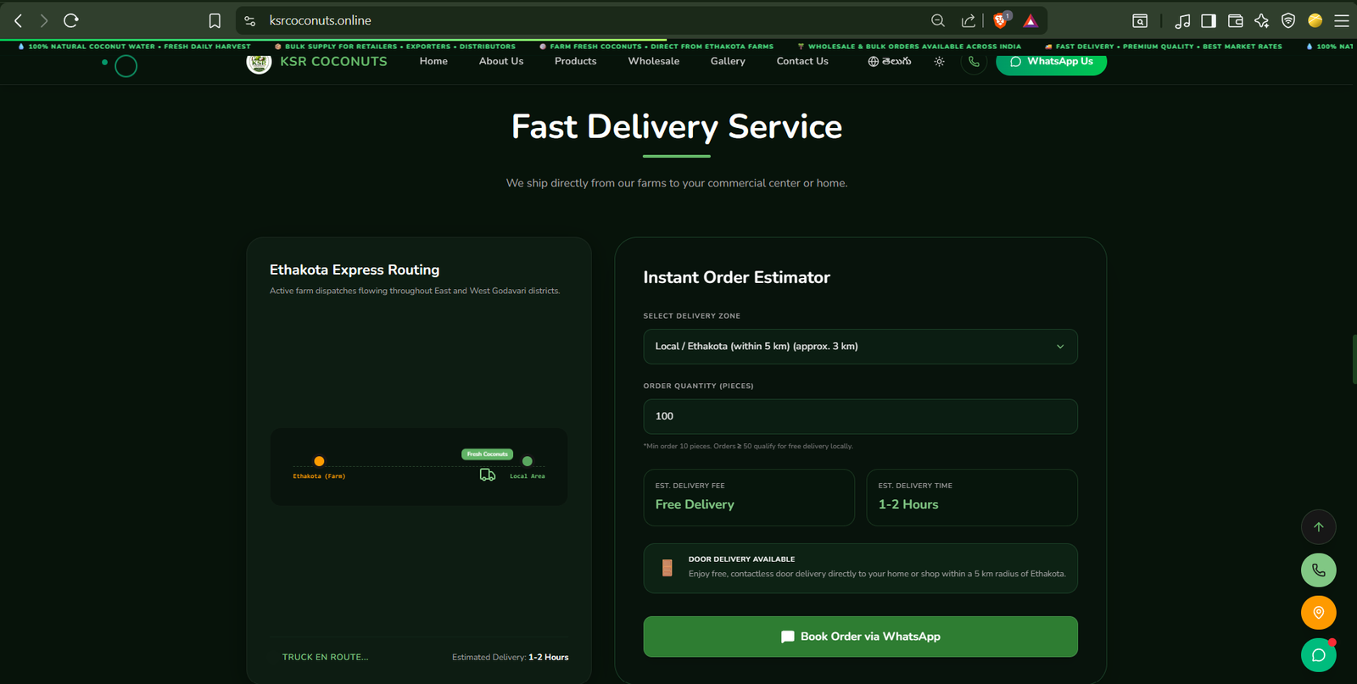Viewport: 1357px width, 684px height.
Task: Click the green floating phone button
Action: coord(1319,570)
